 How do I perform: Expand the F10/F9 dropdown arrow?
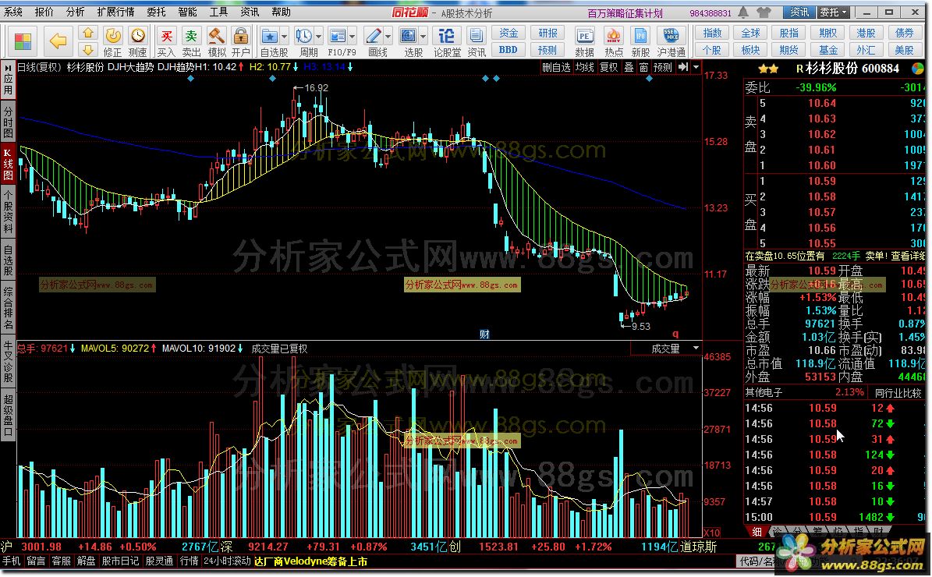[353, 37]
